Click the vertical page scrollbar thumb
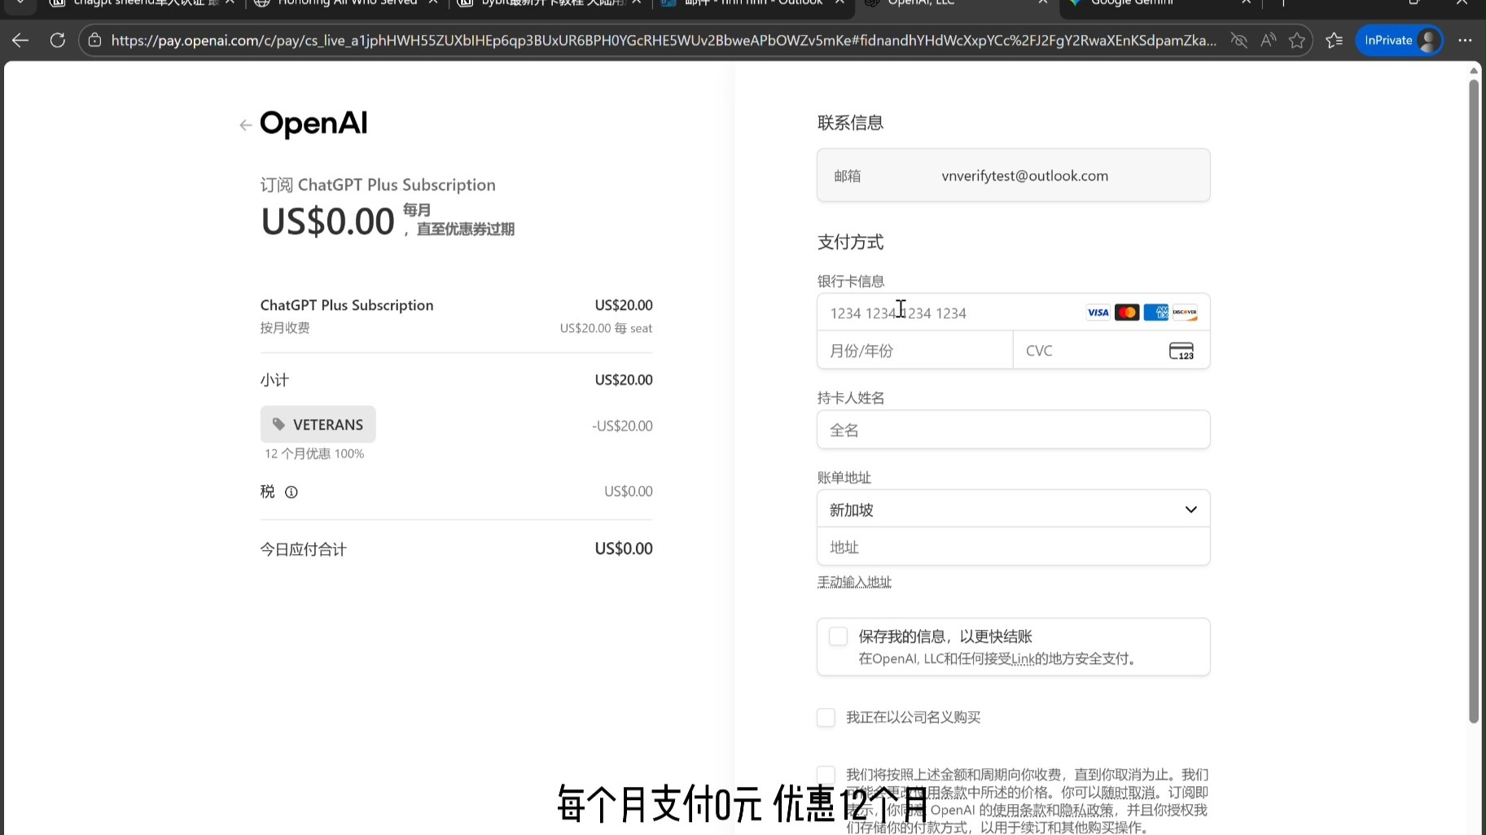Screen dimensions: 1486x835 [x=1473, y=400]
